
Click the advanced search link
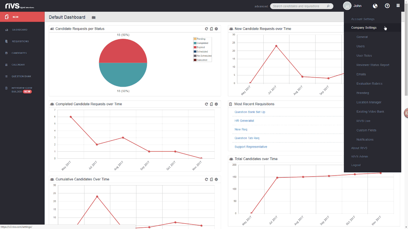(261, 6)
